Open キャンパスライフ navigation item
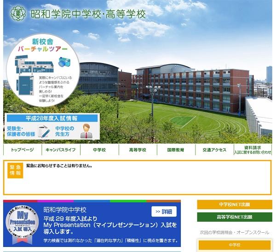This screenshot has width=276, height=252. 61,150
